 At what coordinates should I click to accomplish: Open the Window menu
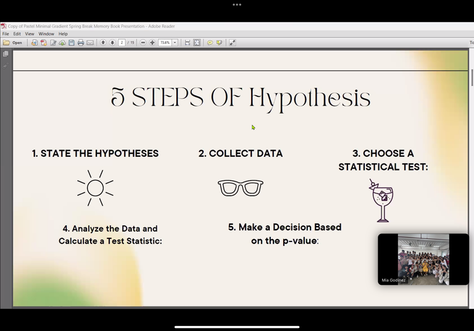[46, 34]
